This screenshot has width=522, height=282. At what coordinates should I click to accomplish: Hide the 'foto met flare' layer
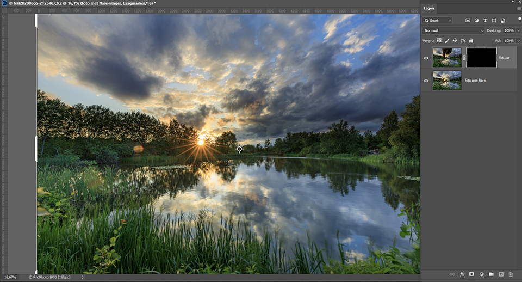[426, 81]
